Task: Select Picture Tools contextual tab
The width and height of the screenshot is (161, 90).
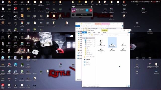Action: (x=104, y=30)
